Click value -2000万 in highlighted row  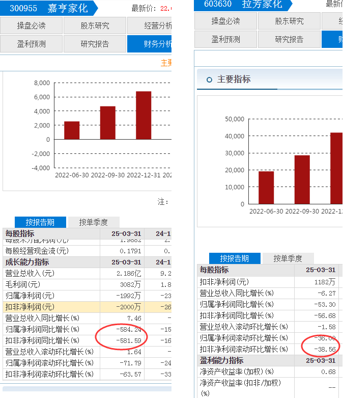point(129,307)
